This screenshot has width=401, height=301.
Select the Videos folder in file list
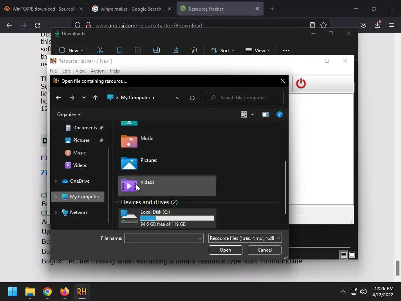tap(167, 186)
